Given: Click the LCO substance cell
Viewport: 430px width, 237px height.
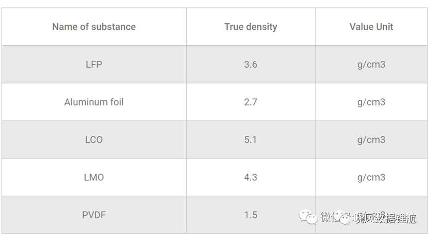Looking at the screenshot, I should [94, 139].
